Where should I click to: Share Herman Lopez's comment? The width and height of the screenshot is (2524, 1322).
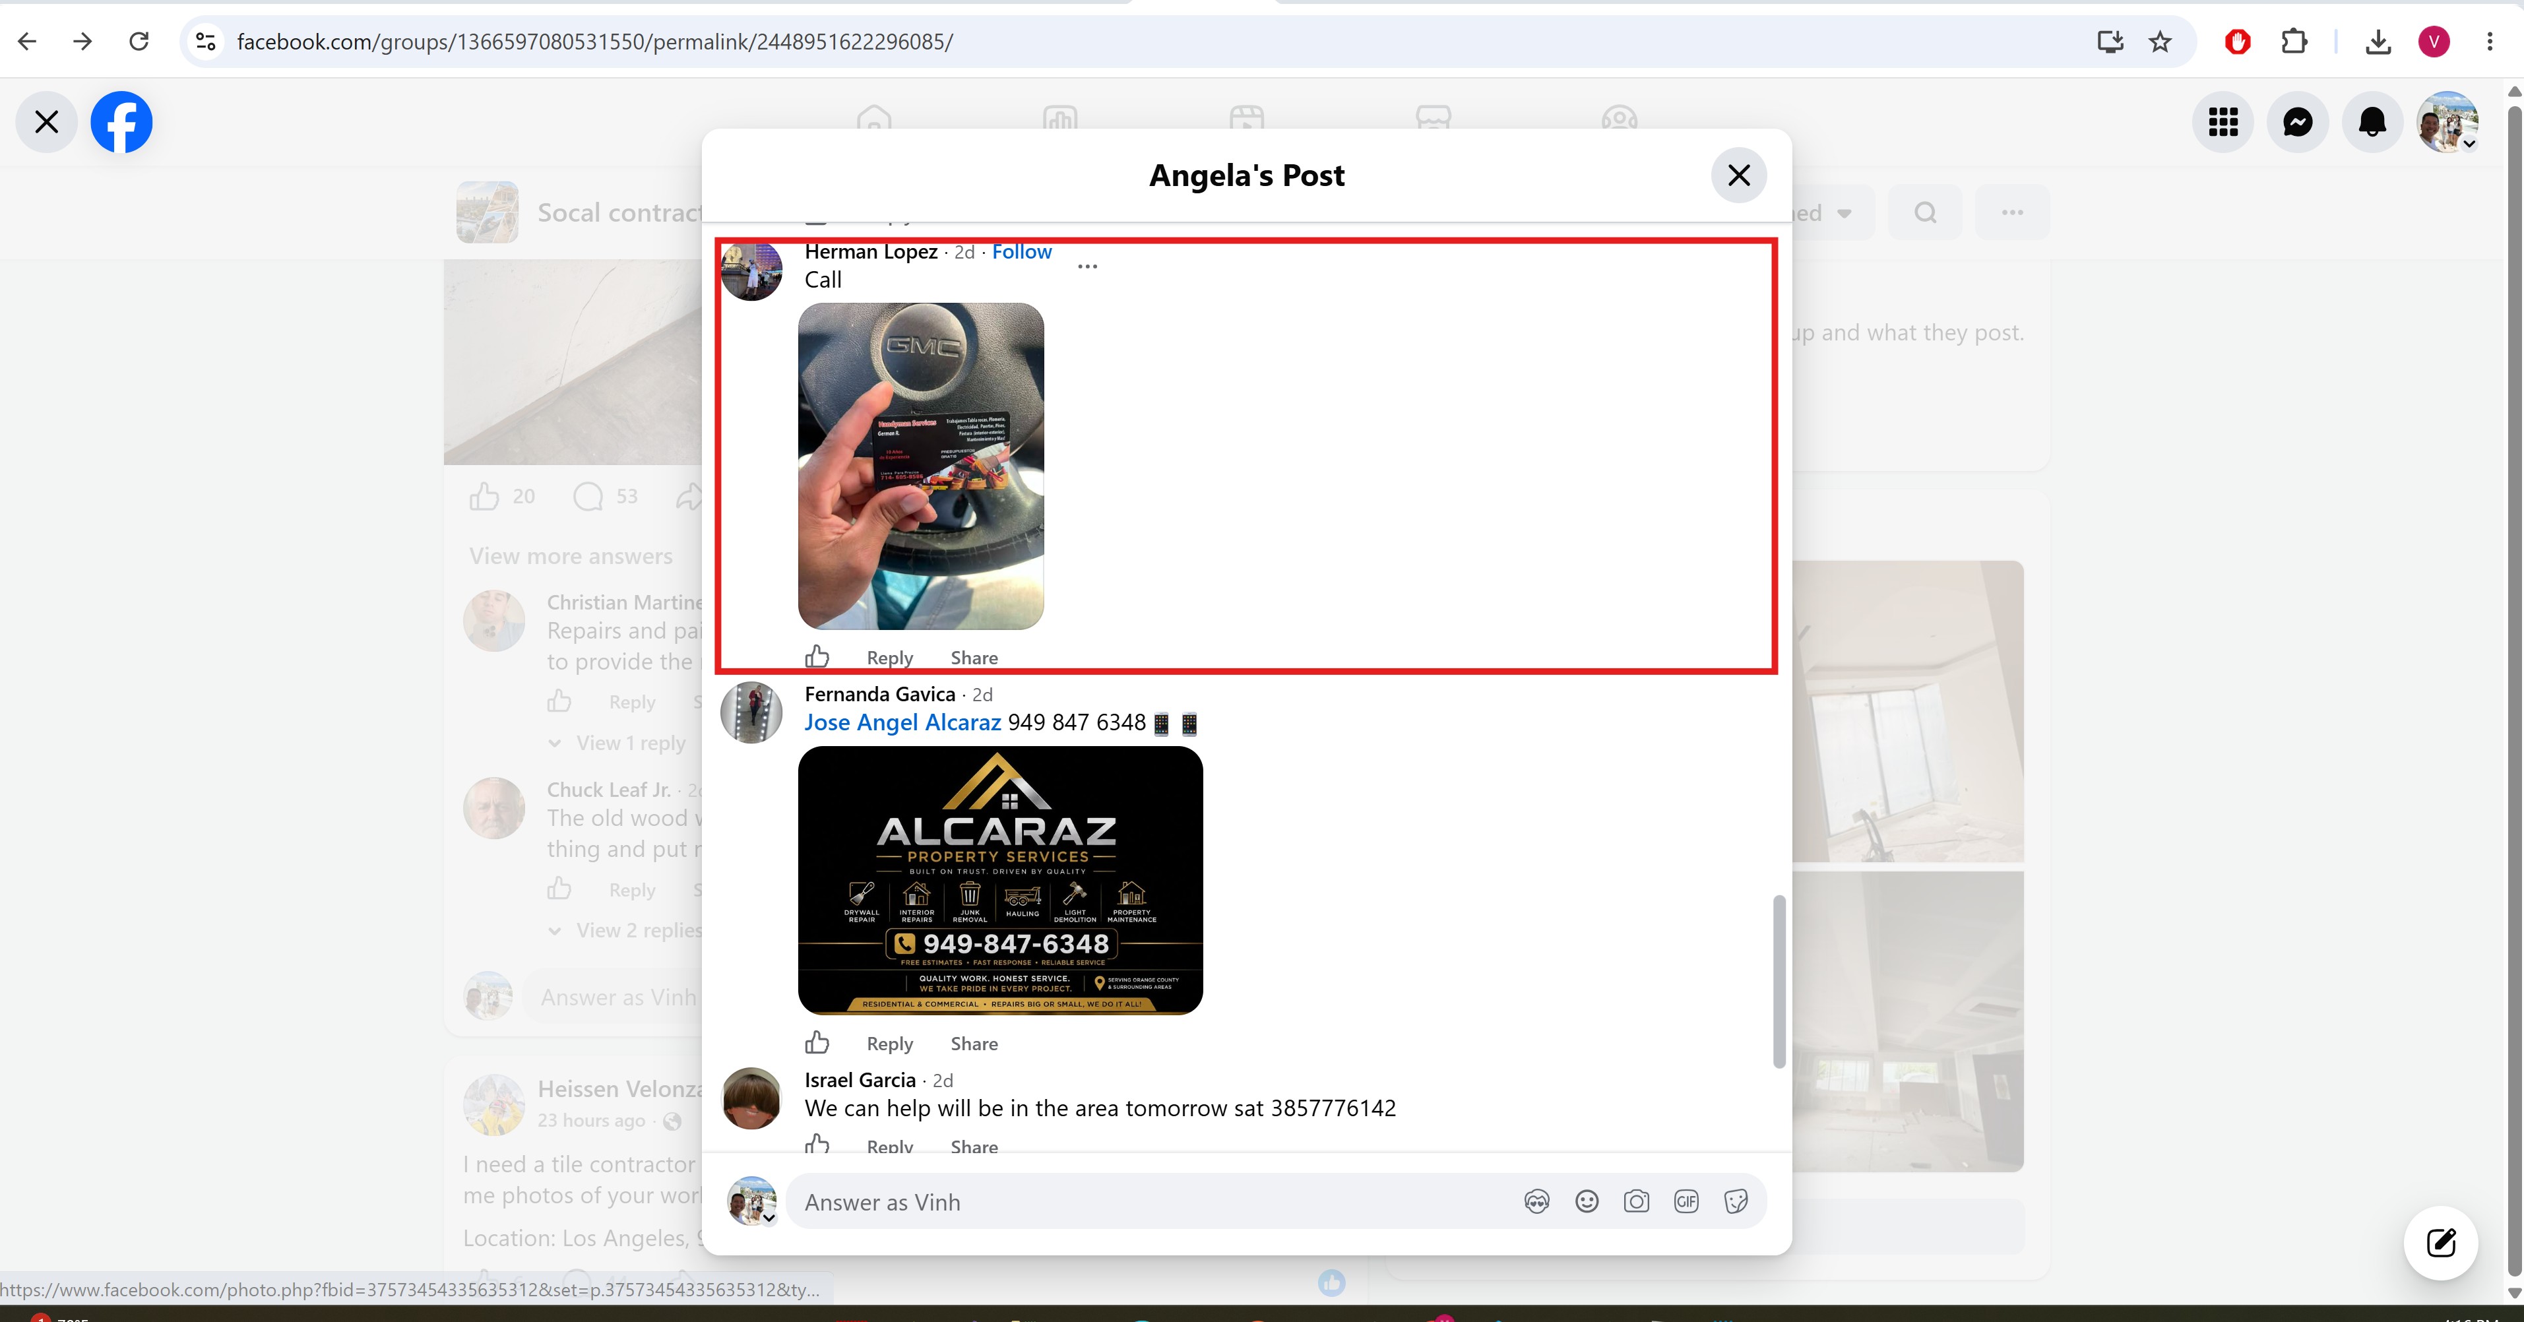coord(974,658)
